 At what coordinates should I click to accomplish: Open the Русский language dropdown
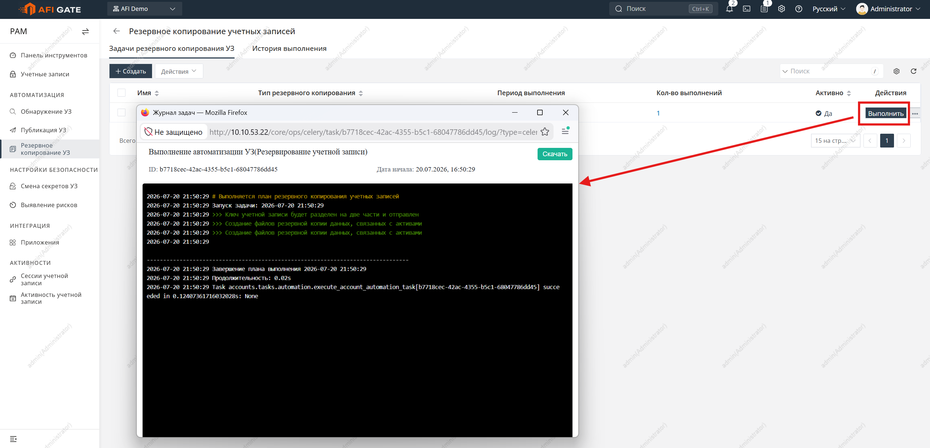(829, 9)
